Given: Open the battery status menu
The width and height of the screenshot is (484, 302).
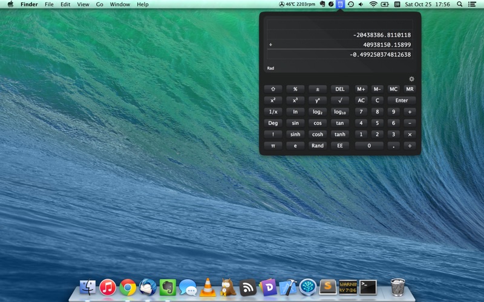Looking at the screenshot, I should (x=385, y=4).
